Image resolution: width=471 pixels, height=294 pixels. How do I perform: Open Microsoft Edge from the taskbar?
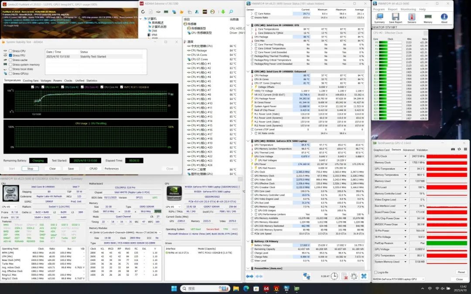pos(246,289)
